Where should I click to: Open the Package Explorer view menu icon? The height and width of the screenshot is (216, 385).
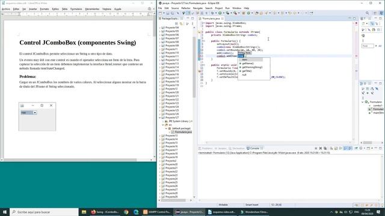[x=192, y=23]
